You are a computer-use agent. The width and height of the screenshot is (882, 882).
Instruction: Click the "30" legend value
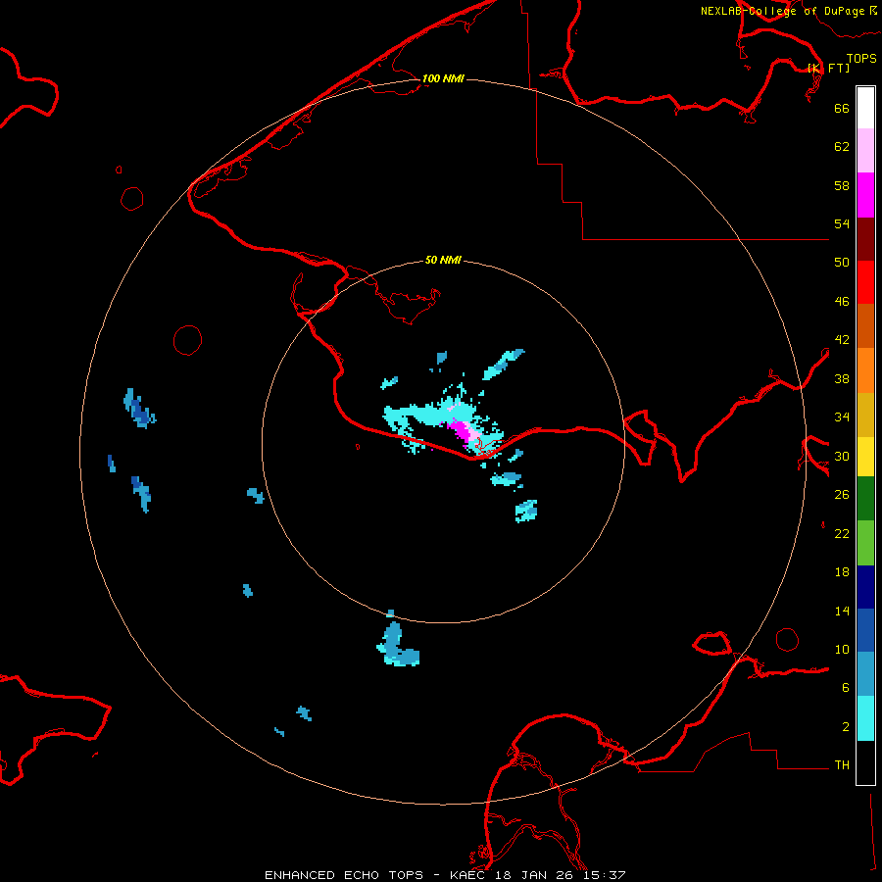[x=842, y=456]
